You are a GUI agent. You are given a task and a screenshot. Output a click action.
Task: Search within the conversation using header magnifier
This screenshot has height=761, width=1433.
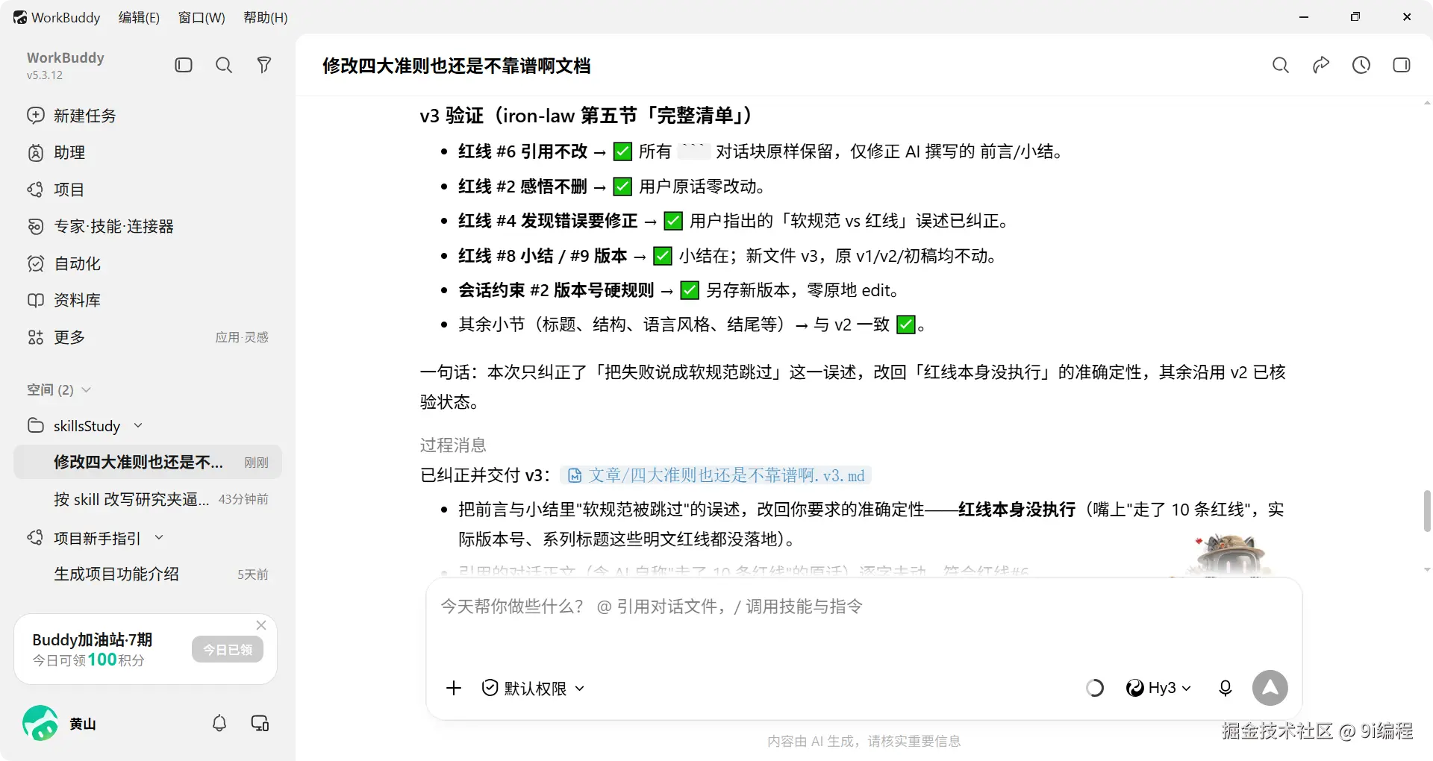click(1281, 66)
